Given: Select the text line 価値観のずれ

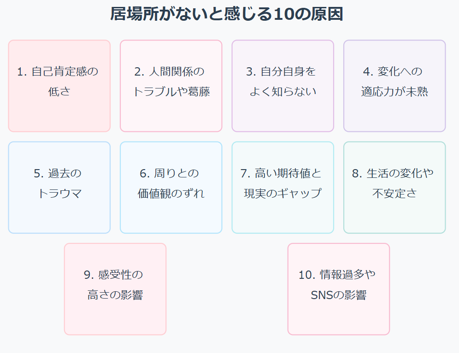Looking at the screenshot, I should pyautogui.click(x=171, y=193).
